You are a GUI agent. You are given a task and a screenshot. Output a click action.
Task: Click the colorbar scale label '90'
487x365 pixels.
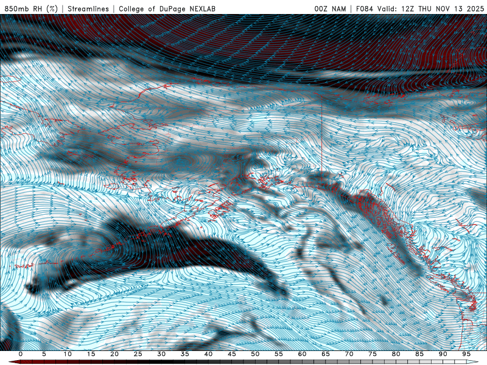click(443, 354)
